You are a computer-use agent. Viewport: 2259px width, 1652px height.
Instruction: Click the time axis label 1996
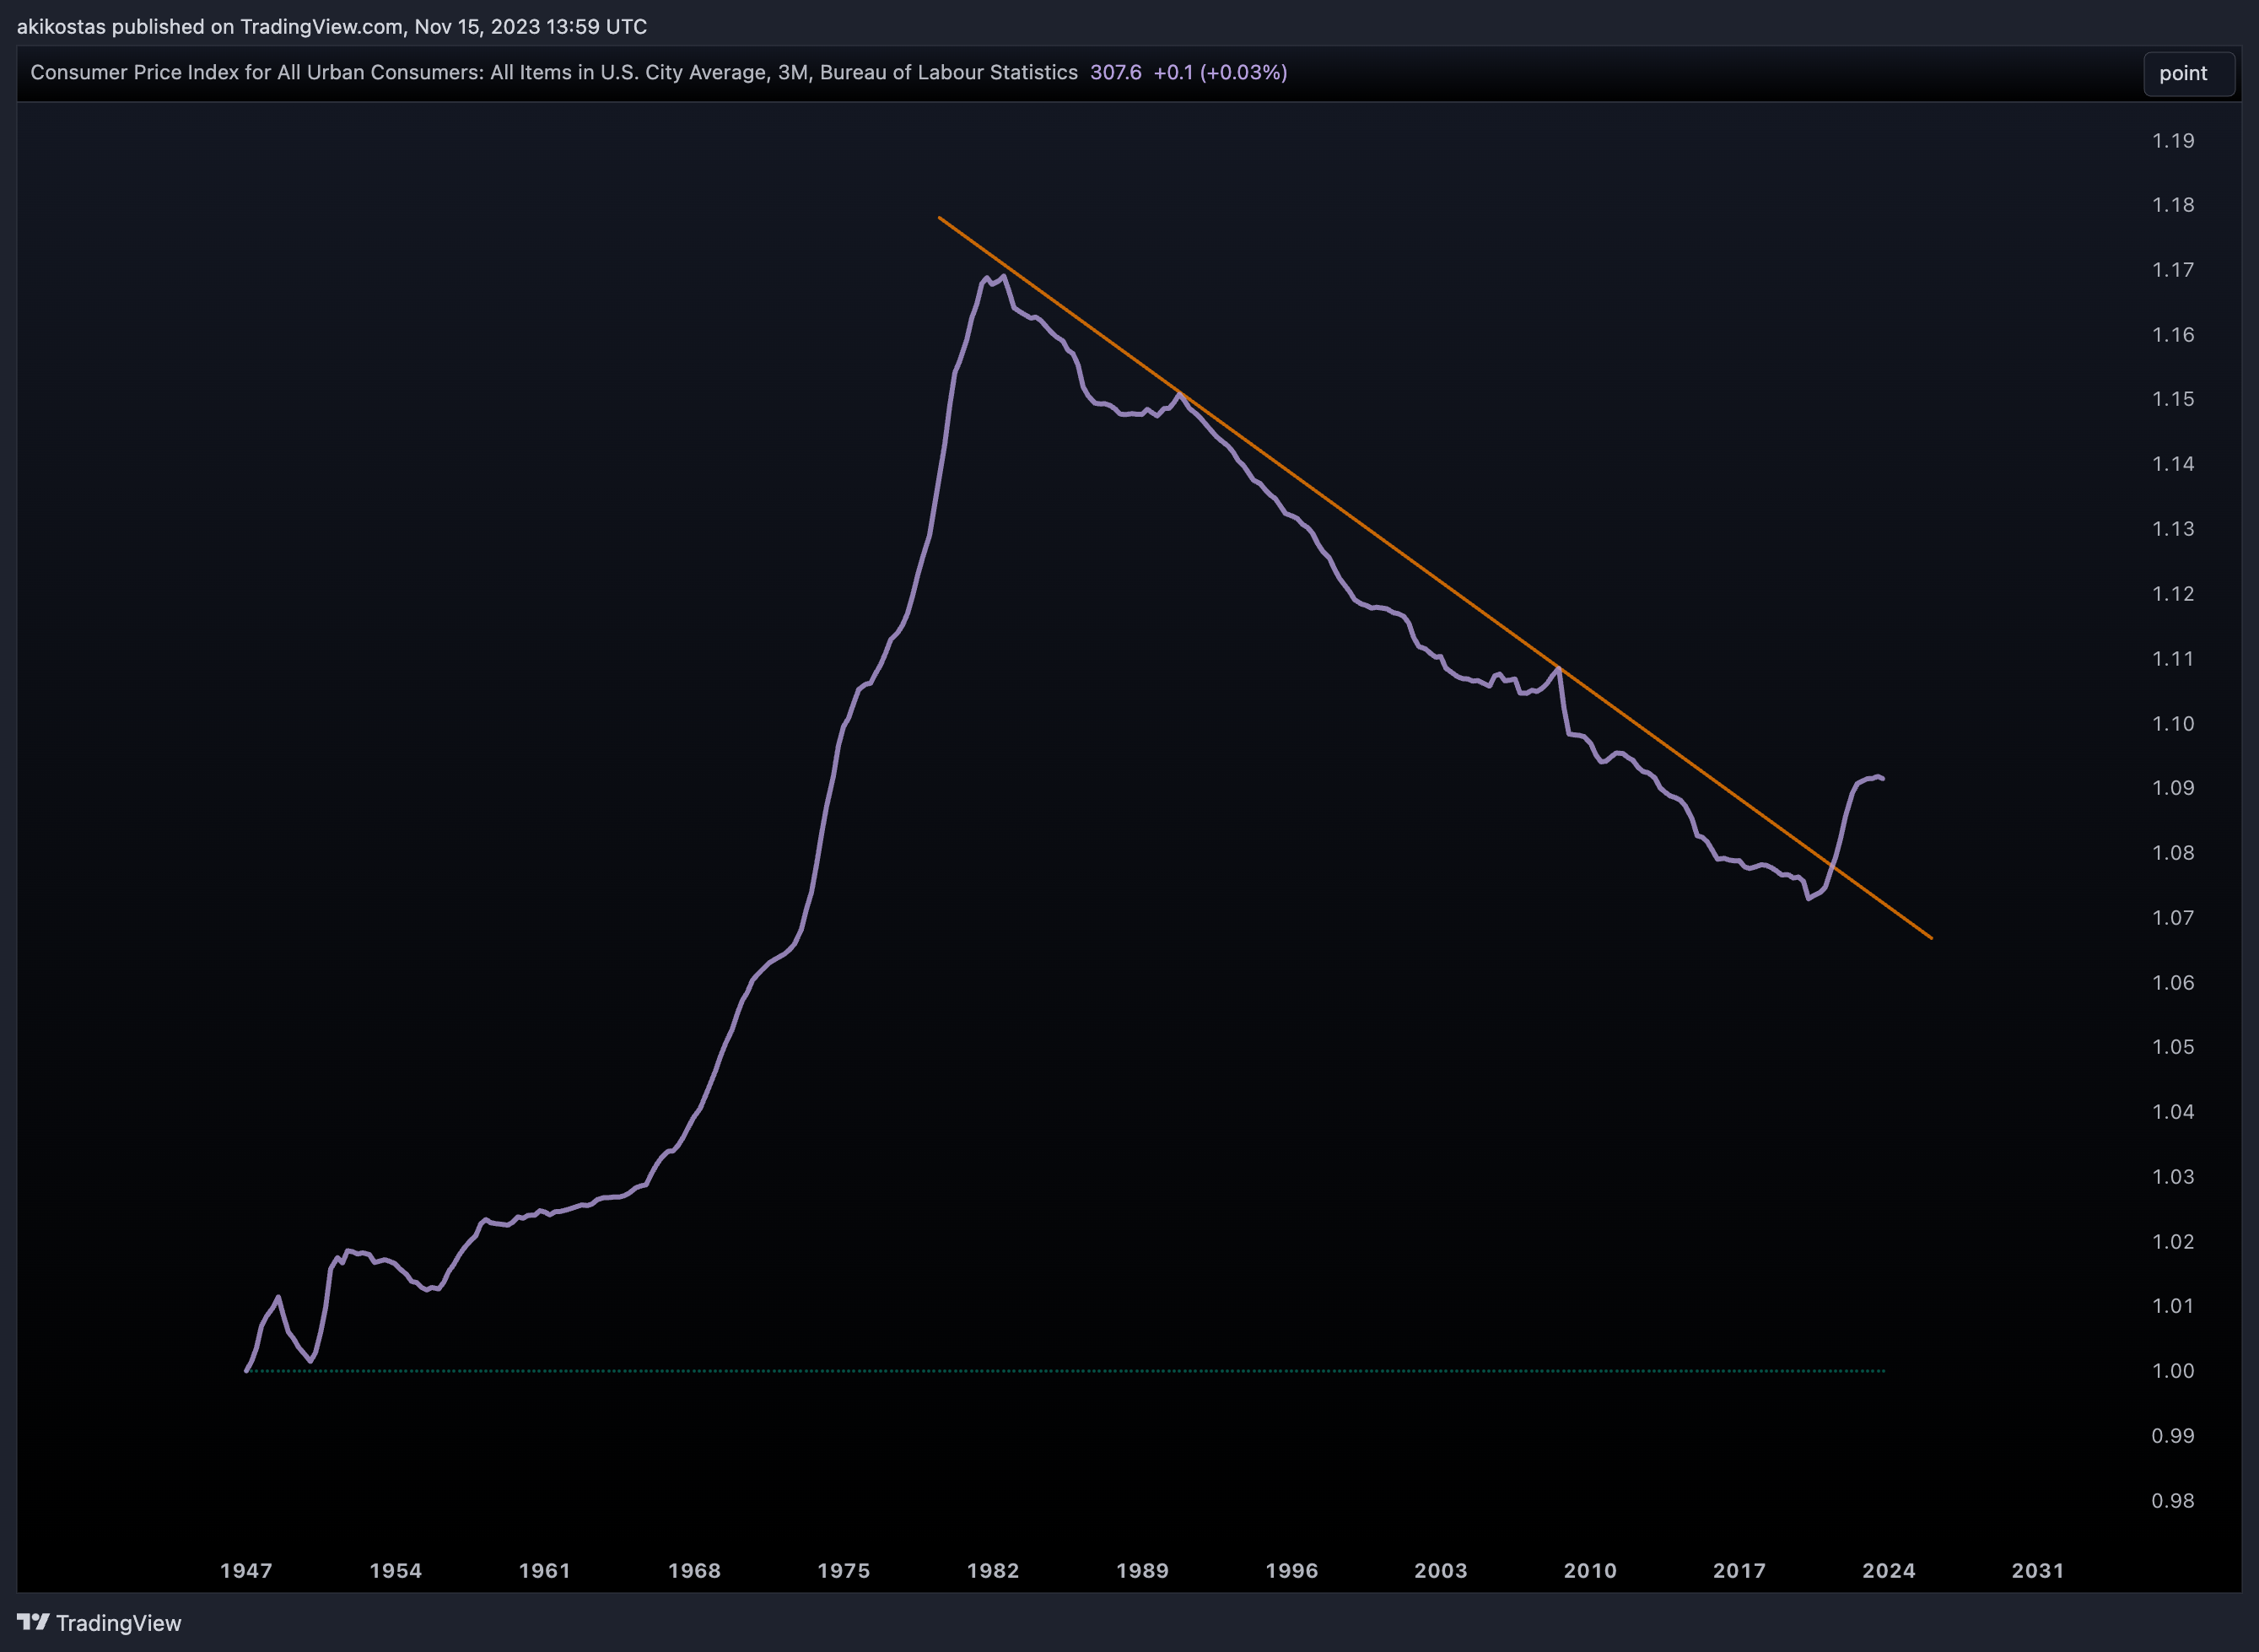tap(1291, 1570)
